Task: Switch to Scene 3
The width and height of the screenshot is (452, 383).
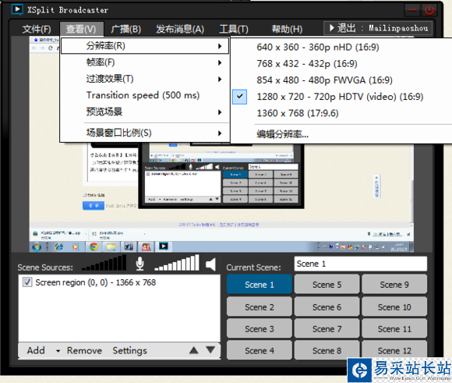Action: [x=260, y=328]
